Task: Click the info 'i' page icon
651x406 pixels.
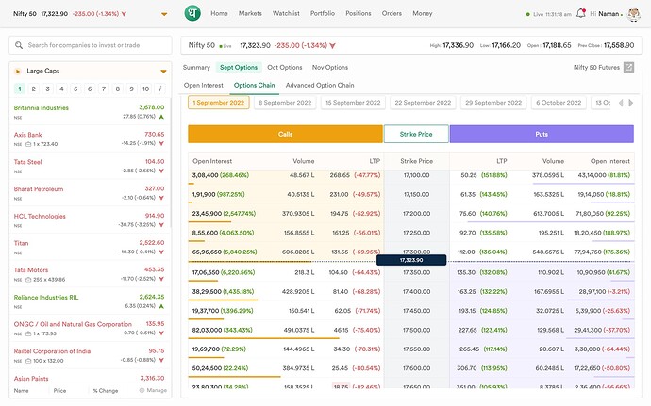Action: pyautogui.click(x=159, y=89)
